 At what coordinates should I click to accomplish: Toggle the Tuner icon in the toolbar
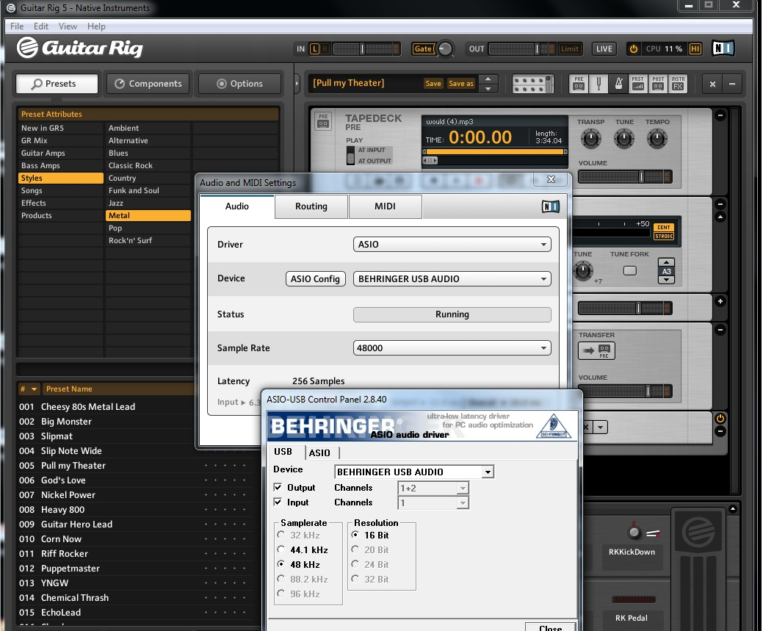[x=599, y=83]
